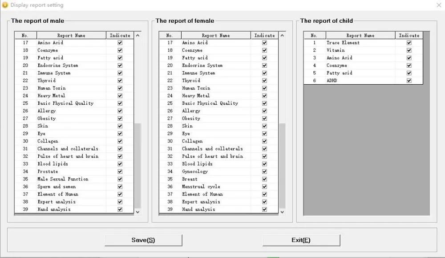Disable Collagen report for female
The image size is (445, 258).
[x=264, y=141]
